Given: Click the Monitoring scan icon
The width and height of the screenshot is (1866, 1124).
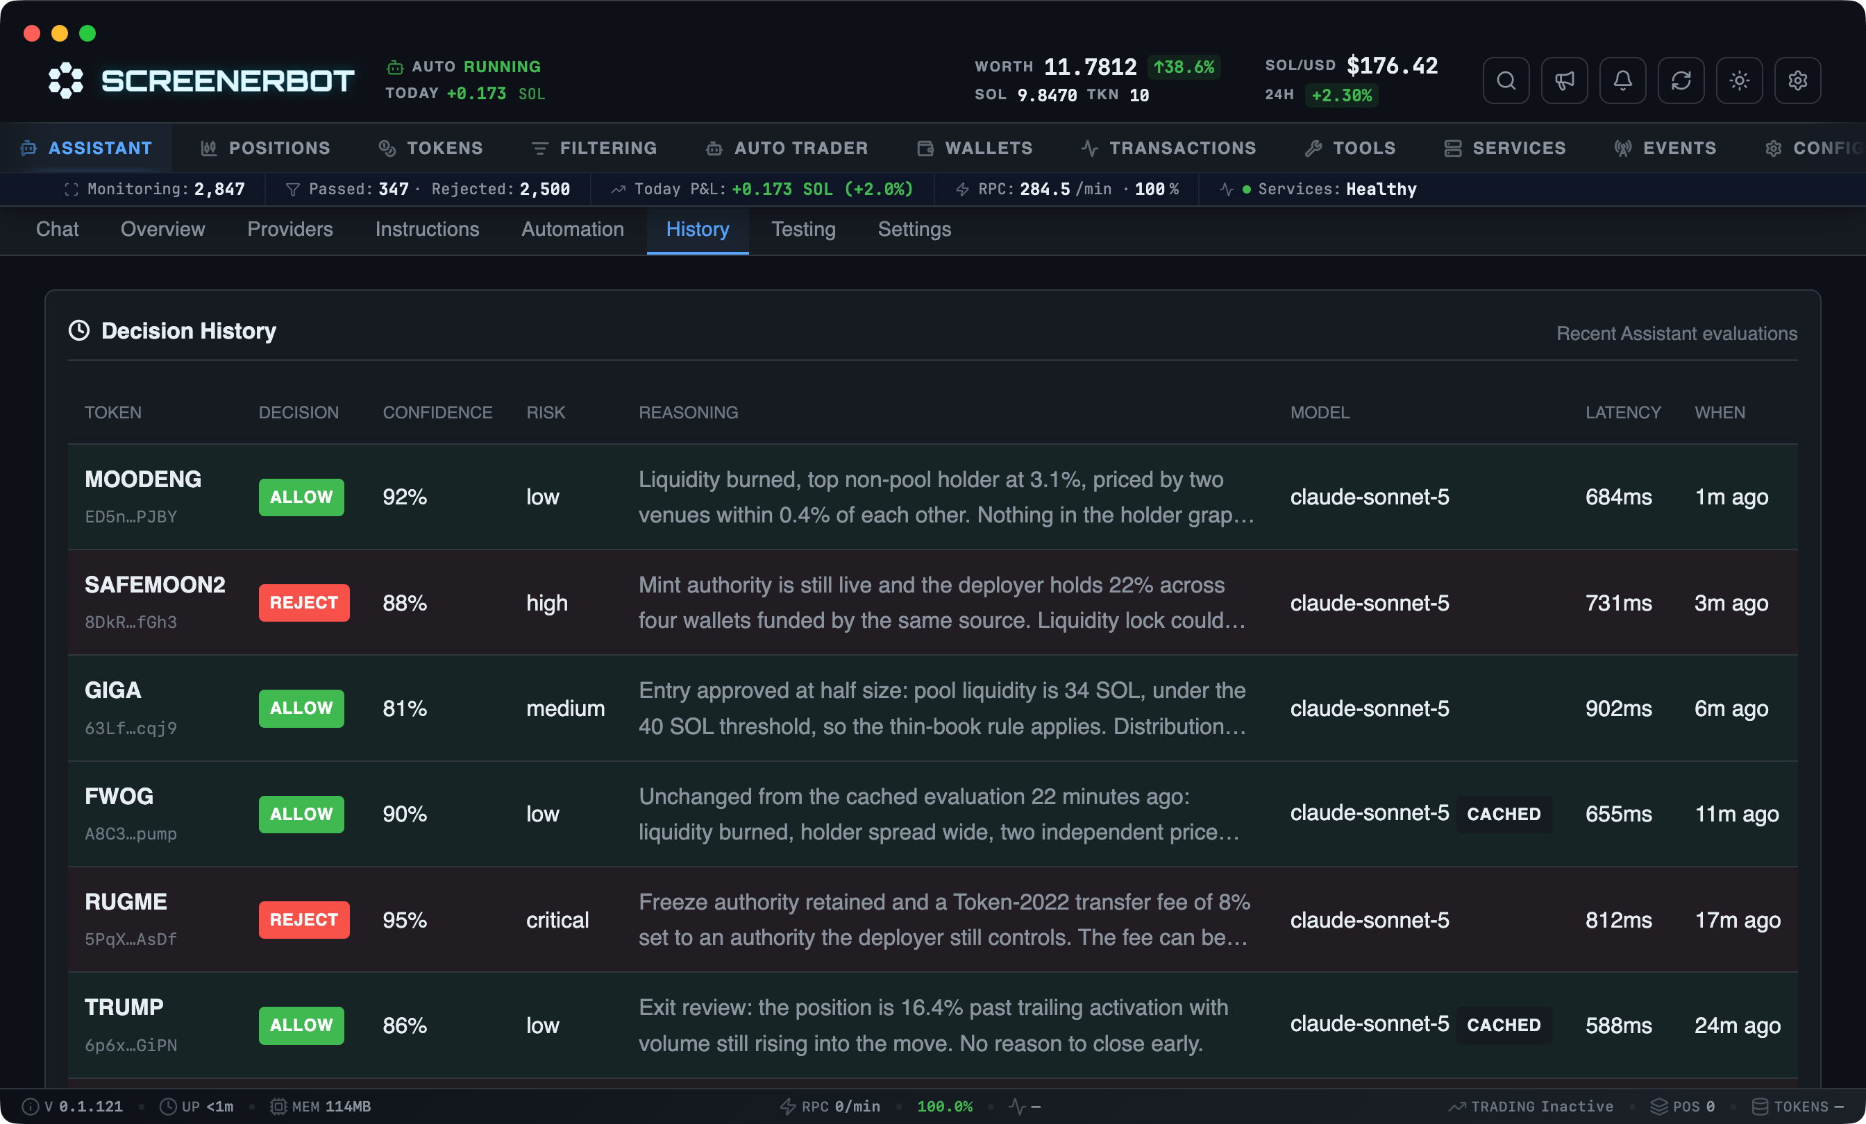Looking at the screenshot, I should click(72, 189).
